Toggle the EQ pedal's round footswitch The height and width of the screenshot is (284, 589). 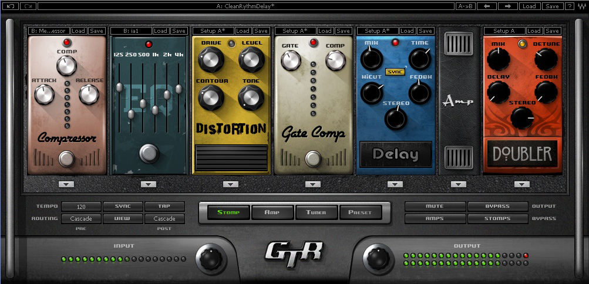tap(149, 153)
